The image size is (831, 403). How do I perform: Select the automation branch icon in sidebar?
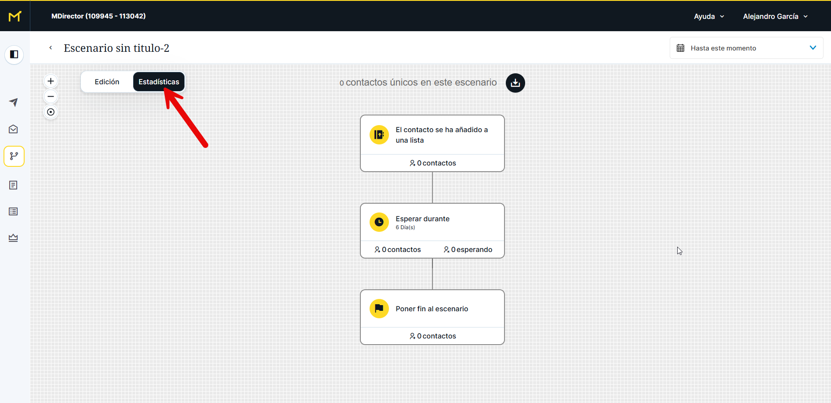(14, 156)
